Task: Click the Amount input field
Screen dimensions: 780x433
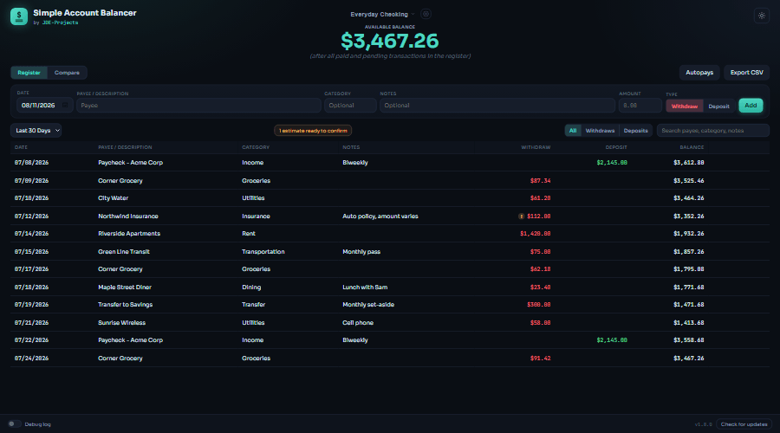Action: point(640,106)
